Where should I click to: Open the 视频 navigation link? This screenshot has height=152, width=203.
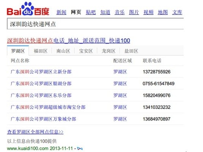tap(149, 12)
